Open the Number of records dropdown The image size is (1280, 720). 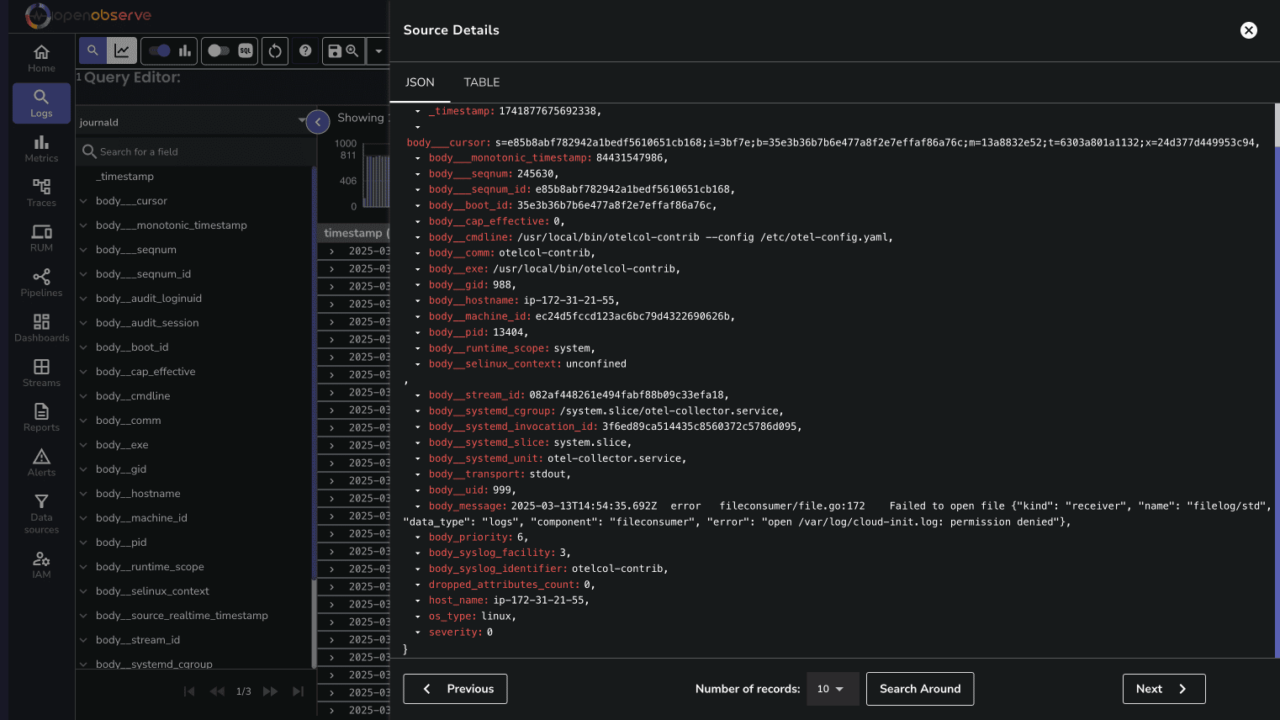(833, 689)
